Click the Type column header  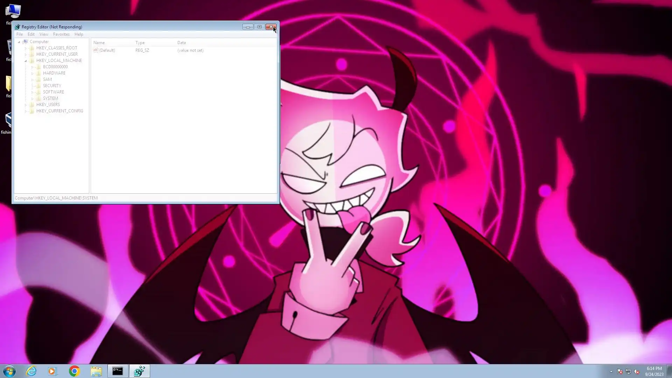(140, 43)
